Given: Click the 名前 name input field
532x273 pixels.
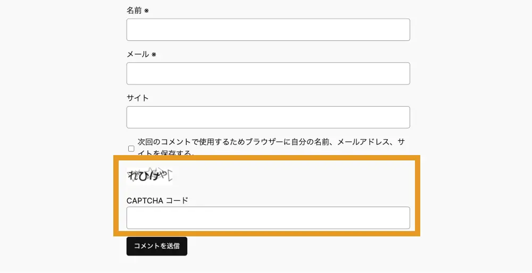Looking at the screenshot, I should coord(268,30).
